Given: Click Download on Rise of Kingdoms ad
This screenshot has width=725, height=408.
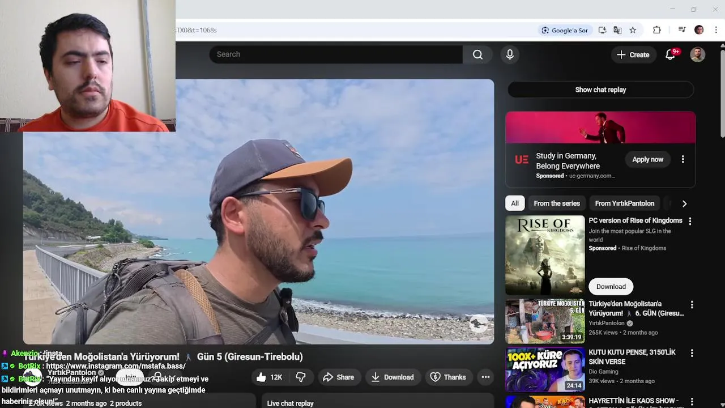Looking at the screenshot, I should [611, 286].
